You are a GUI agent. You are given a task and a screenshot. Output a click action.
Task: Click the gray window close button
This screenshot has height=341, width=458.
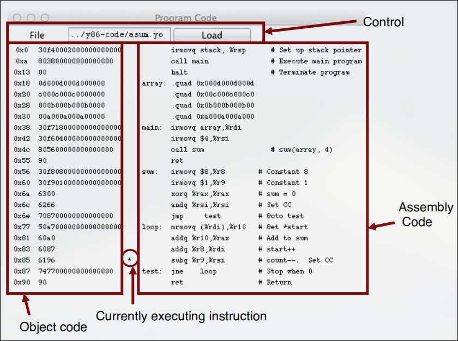point(17,18)
